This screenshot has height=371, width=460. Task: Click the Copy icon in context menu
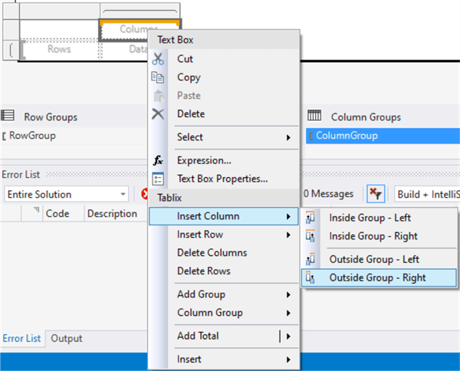158,77
